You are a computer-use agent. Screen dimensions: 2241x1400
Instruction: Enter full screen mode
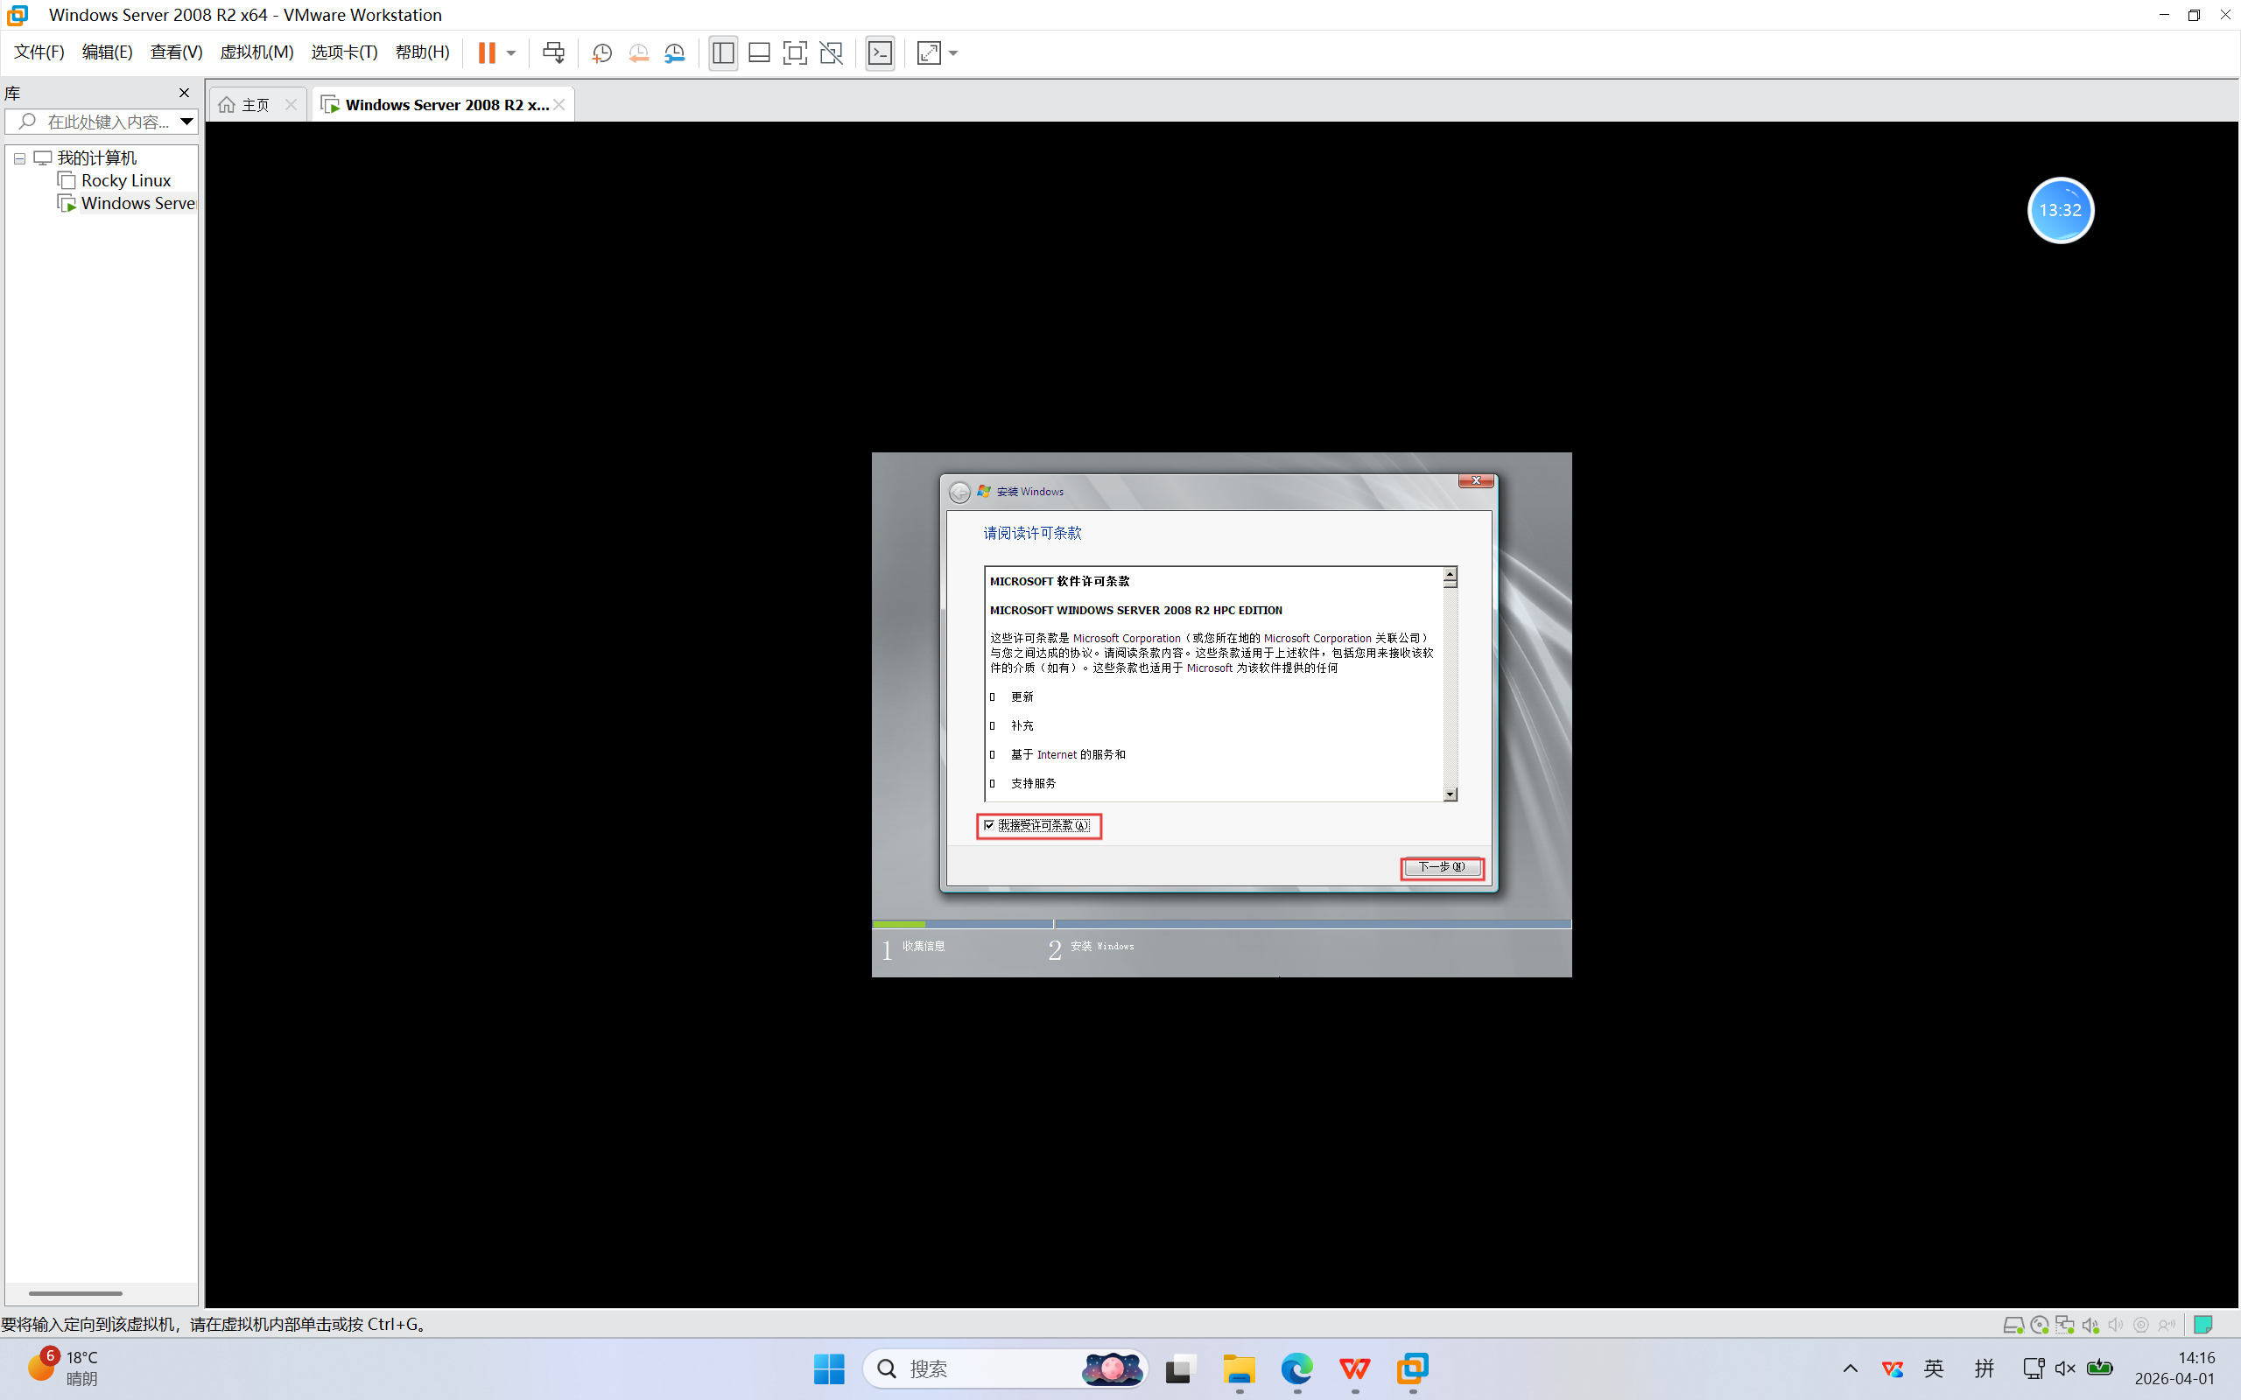[795, 52]
